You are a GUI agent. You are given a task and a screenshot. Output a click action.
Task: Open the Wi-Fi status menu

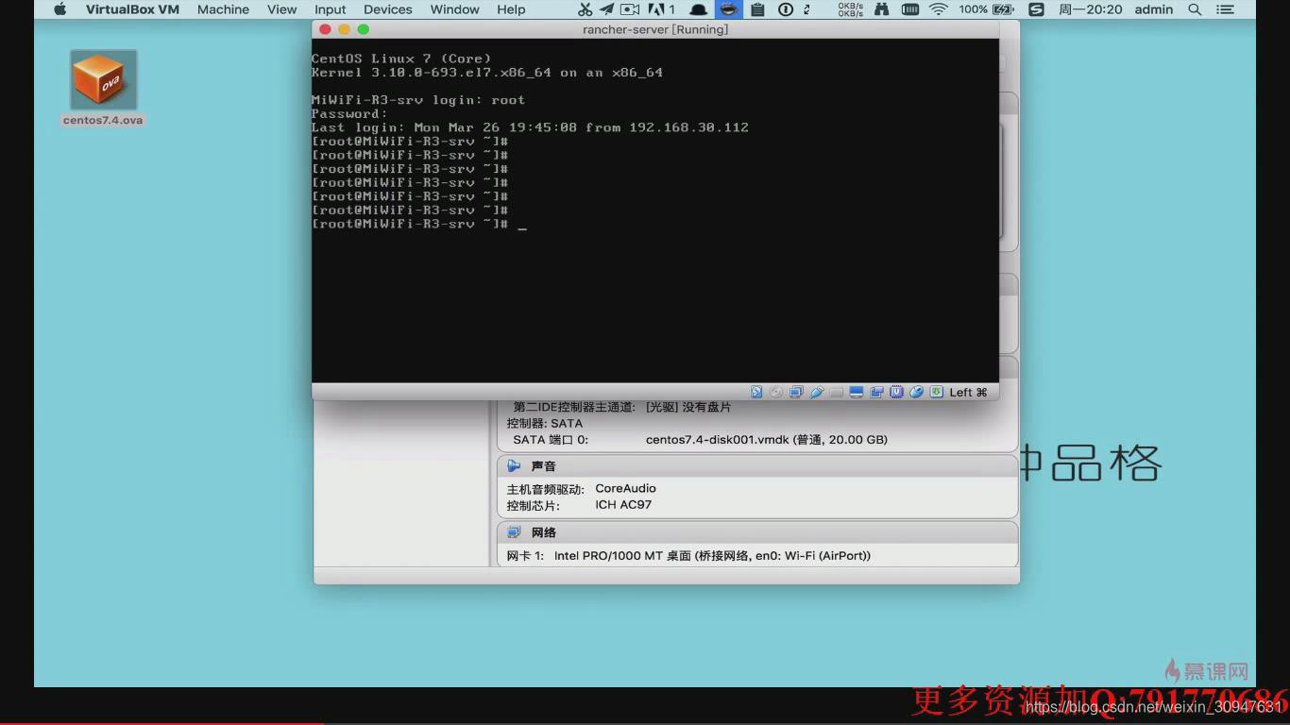pos(938,9)
